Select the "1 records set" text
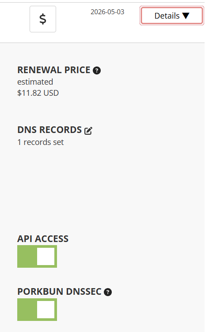Screen dimensions: 209x332 pyautogui.click(x=41, y=142)
